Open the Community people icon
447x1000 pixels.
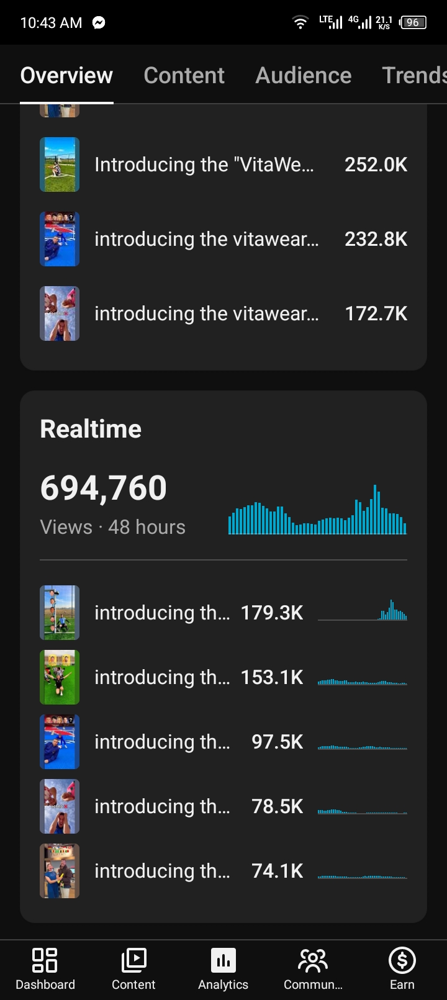coord(313,960)
